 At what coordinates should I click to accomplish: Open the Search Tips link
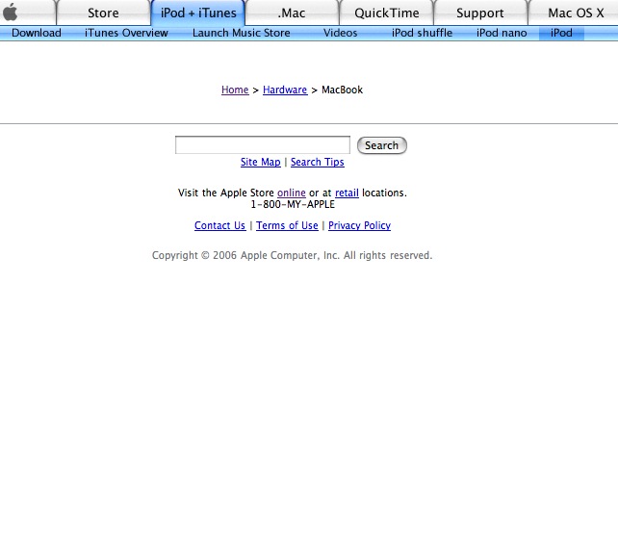318,162
